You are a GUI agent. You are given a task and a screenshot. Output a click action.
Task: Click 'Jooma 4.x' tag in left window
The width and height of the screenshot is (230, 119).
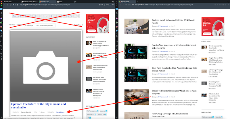point(102,114)
